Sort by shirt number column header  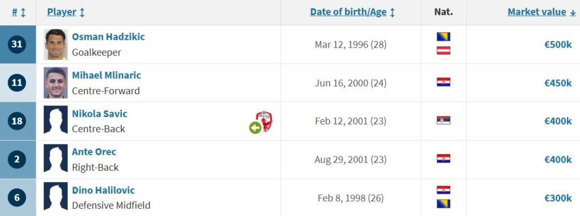(x=19, y=12)
